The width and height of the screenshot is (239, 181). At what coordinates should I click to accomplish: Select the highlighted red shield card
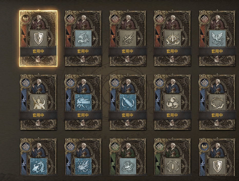[38, 39]
